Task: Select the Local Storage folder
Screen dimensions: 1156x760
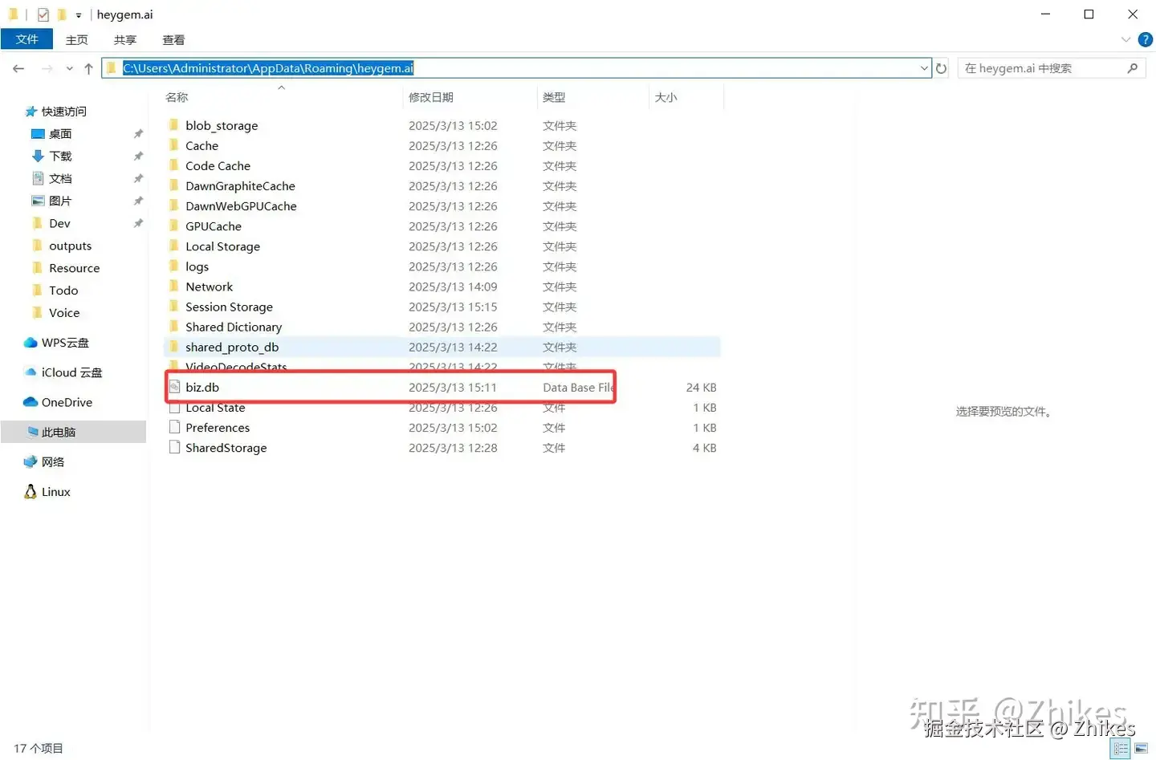Action: pyautogui.click(x=222, y=246)
